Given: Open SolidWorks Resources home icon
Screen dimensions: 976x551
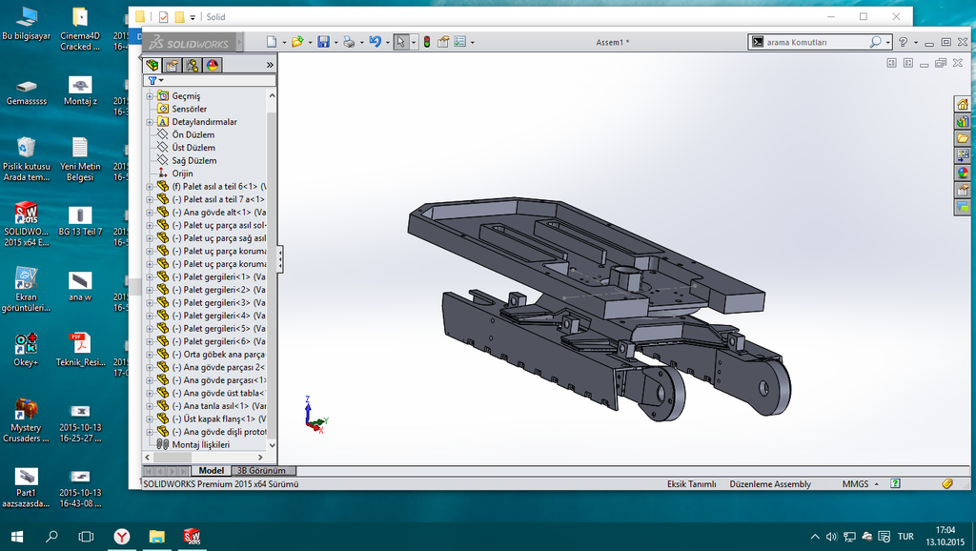Looking at the screenshot, I should [963, 104].
